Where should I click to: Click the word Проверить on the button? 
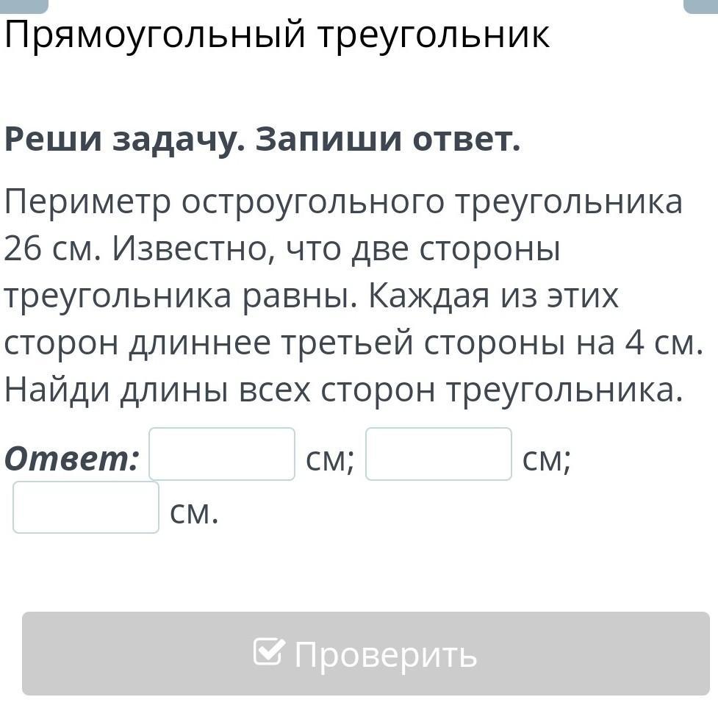point(386,654)
